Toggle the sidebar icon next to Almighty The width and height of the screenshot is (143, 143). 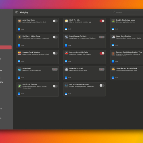(17, 12)
